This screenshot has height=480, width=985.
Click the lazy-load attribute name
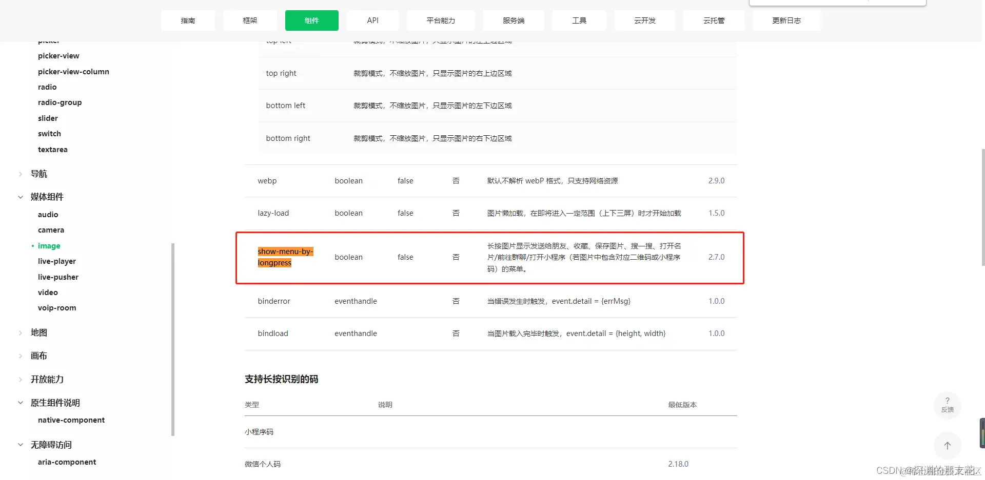[273, 213]
